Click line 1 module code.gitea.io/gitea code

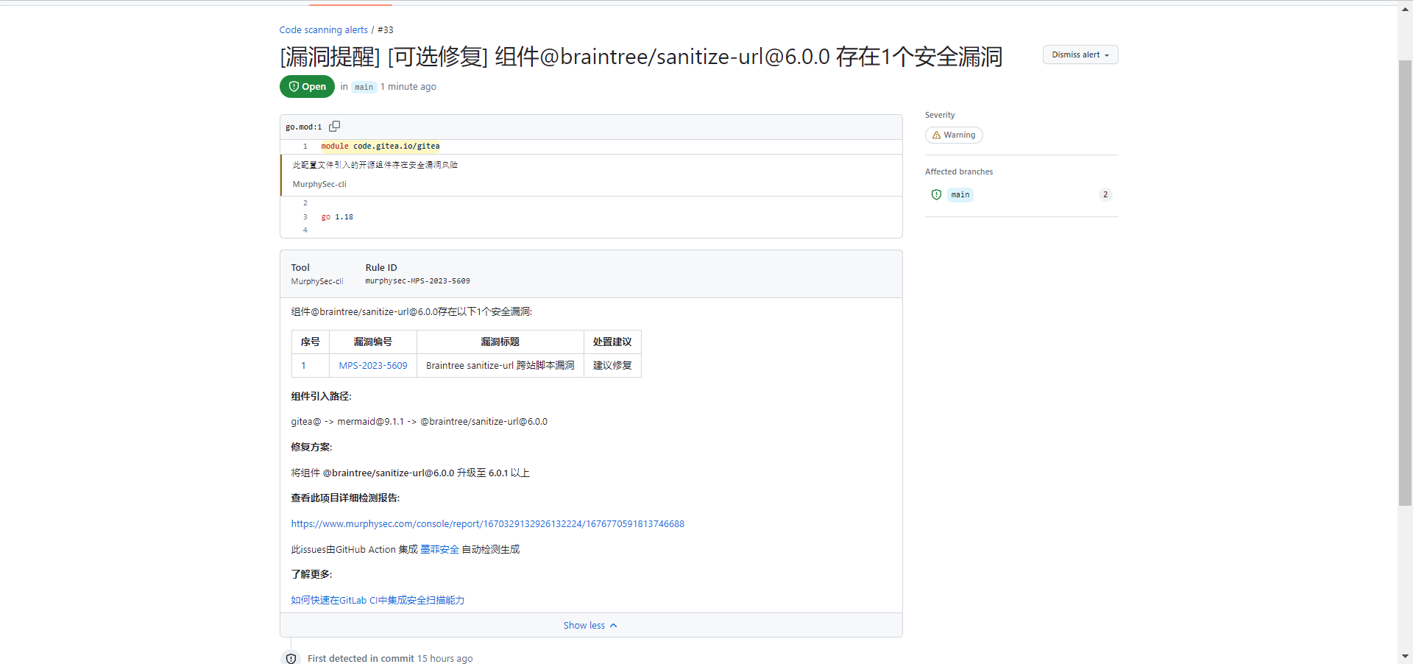point(380,146)
